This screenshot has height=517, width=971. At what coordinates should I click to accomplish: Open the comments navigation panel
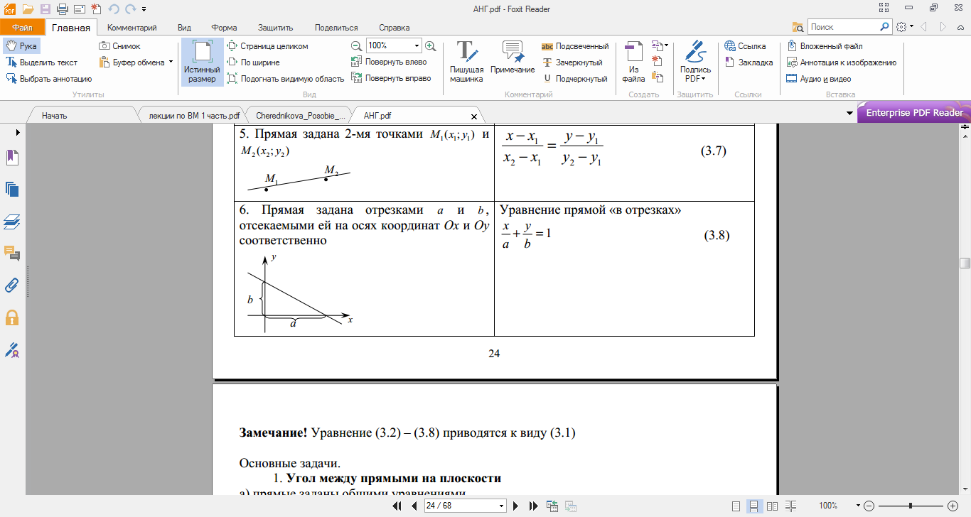(12, 253)
